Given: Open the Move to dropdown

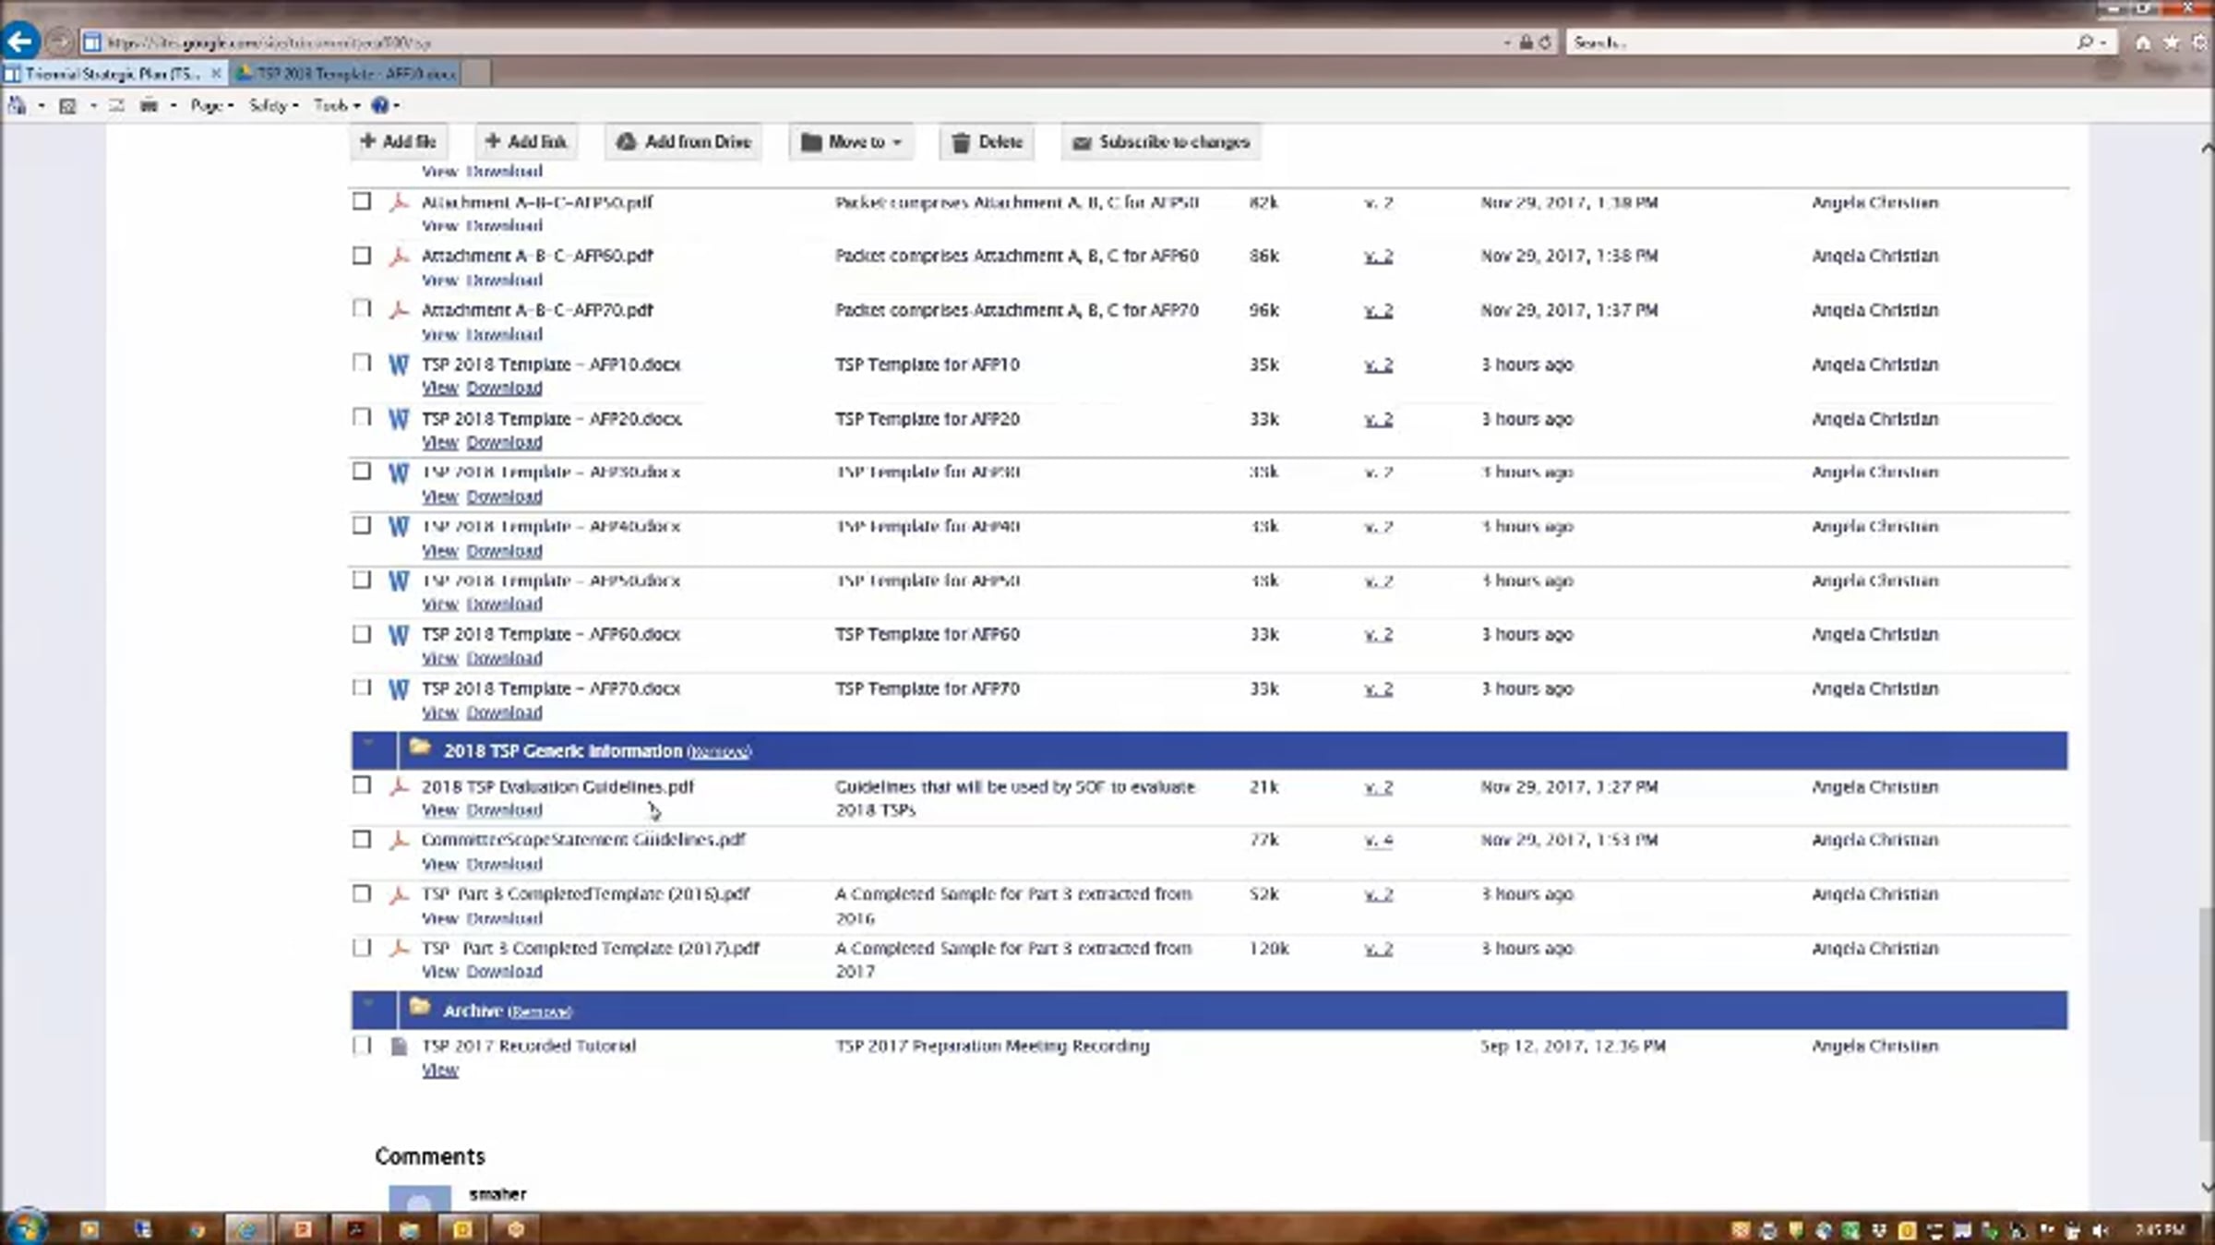Looking at the screenshot, I should (x=851, y=142).
